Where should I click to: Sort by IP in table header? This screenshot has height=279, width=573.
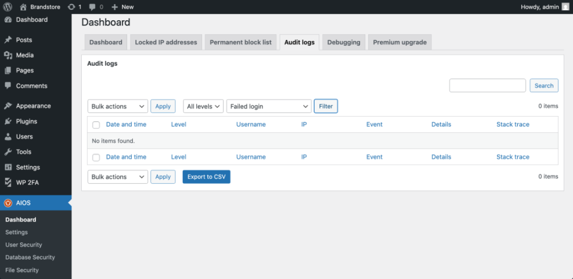click(x=304, y=124)
